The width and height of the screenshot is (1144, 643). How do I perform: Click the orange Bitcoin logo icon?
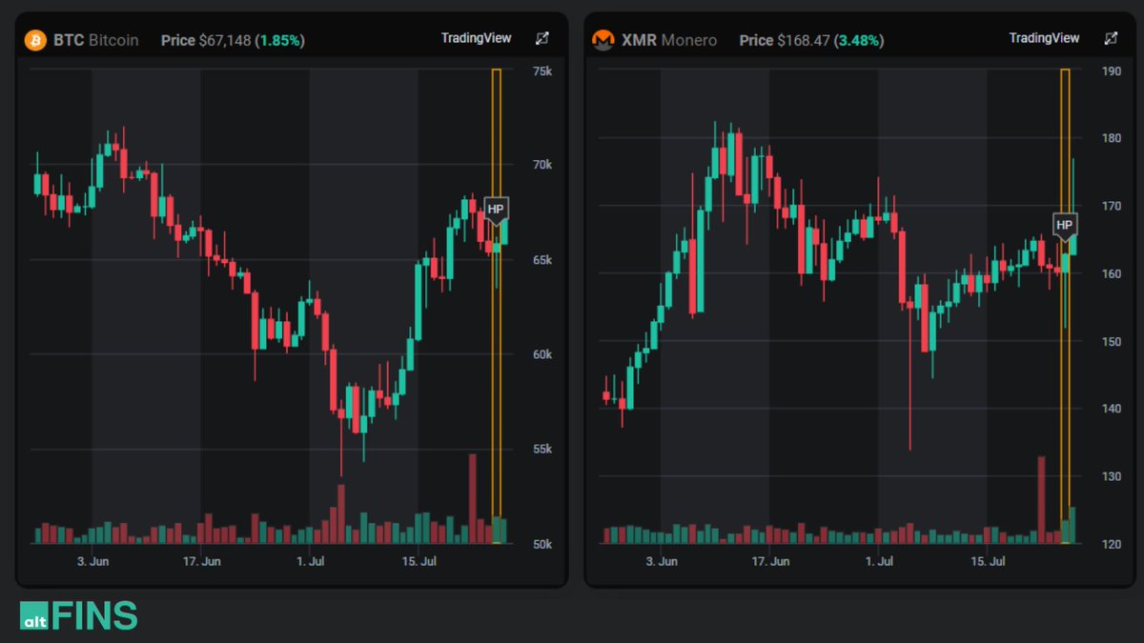coord(36,40)
